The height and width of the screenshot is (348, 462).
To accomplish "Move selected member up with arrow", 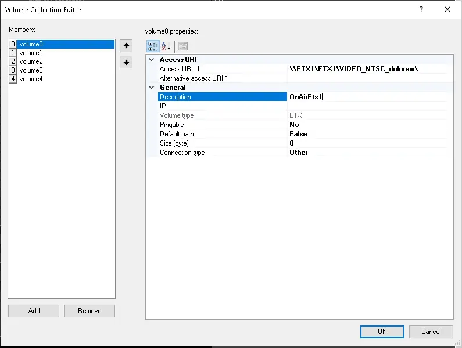I will 126,46.
